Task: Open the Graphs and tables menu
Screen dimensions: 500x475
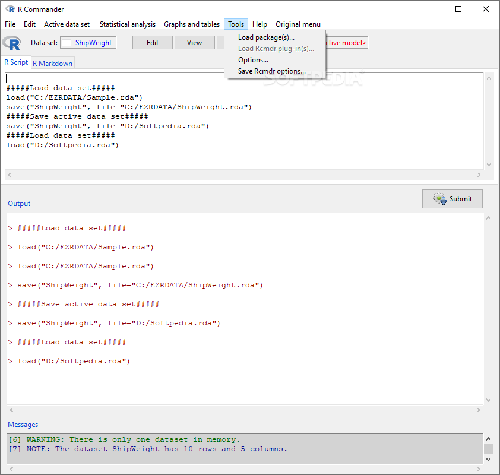Action: tap(192, 24)
